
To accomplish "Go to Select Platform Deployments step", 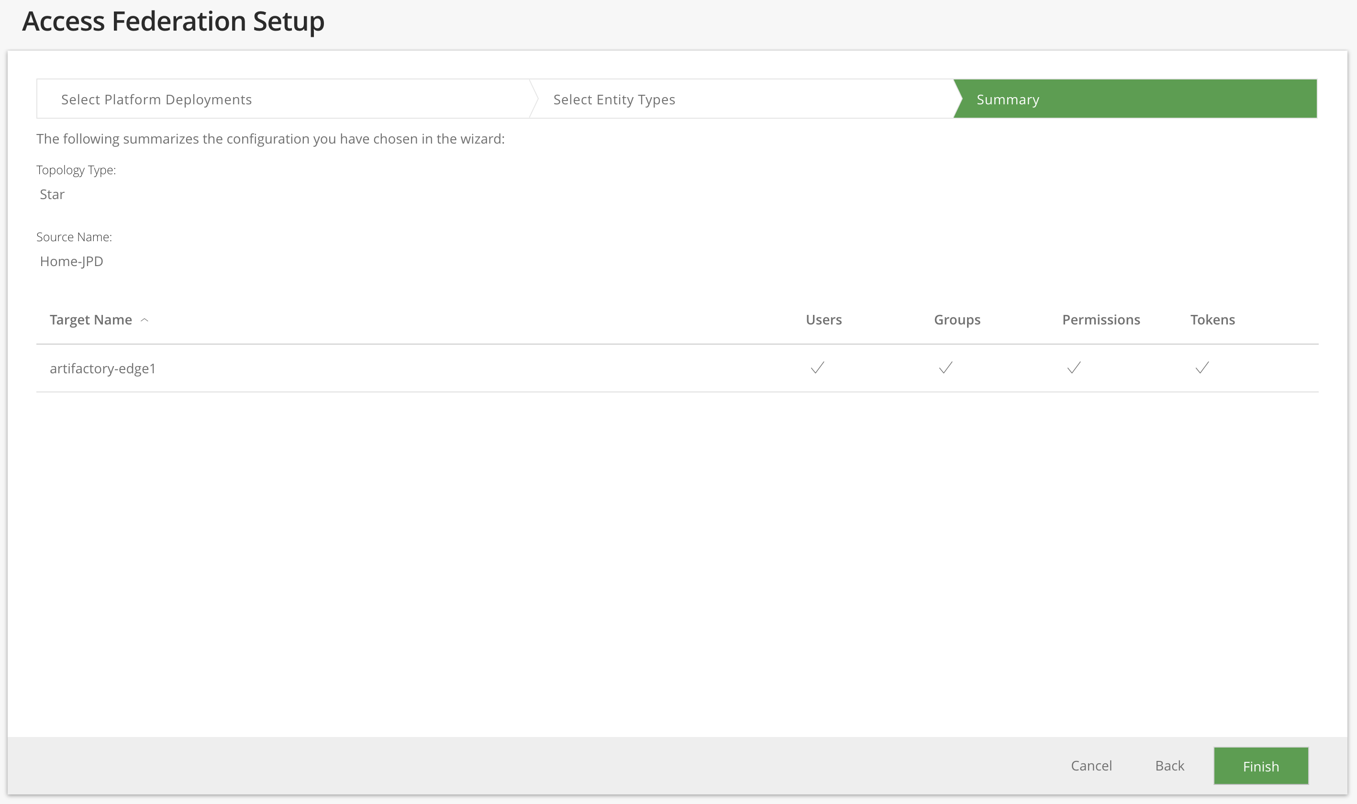I will (x=156, y=100).
